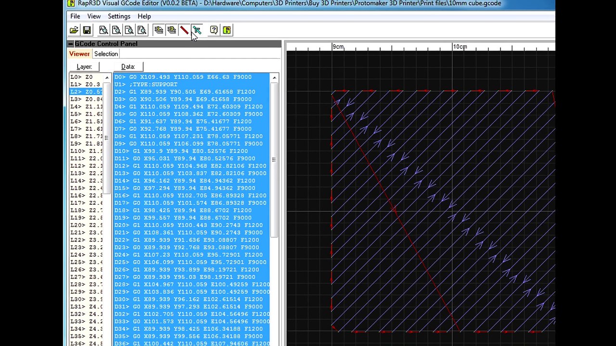
Task: Click data list scroll up arrow
Action: click(274, 77)
